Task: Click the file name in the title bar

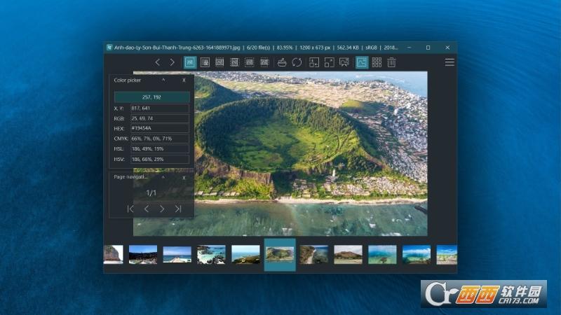Action: tap(177, 48)
